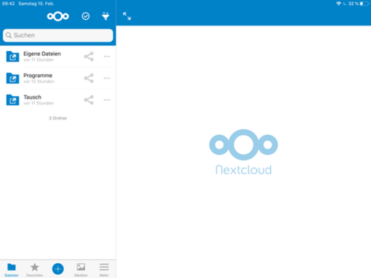Tap the Wi-Fi status icon
The image size is (371, 278).
pos(339,4)
